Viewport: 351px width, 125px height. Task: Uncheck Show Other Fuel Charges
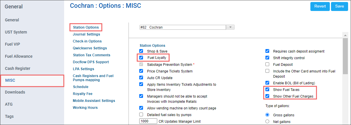click(x=267, y=96)
